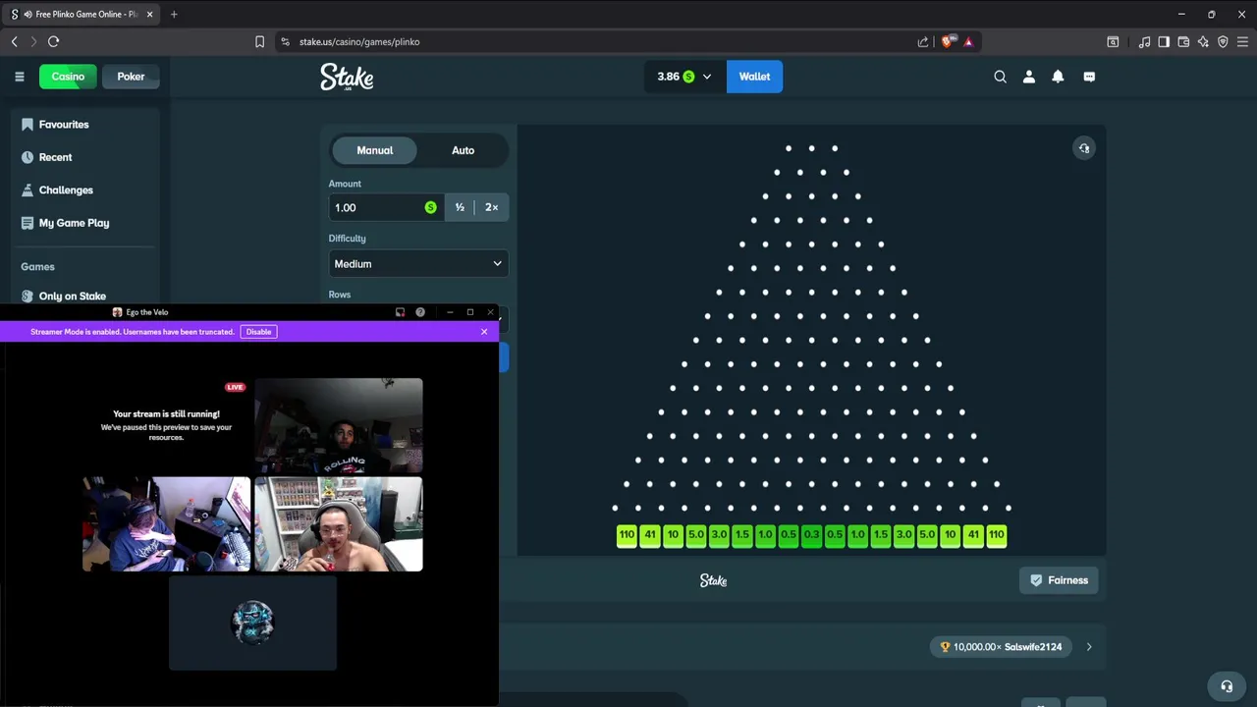Viewport: 1257px width, 707px height.
Task: Click the bottom-left webcam tile in the stream window
Action: pos(167,524)
